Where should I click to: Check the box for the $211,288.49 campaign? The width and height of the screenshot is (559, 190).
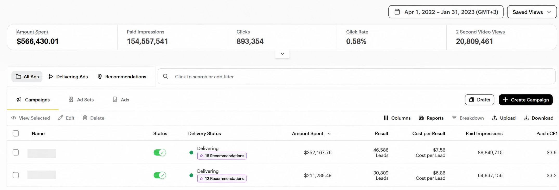(x=16, y=175)
